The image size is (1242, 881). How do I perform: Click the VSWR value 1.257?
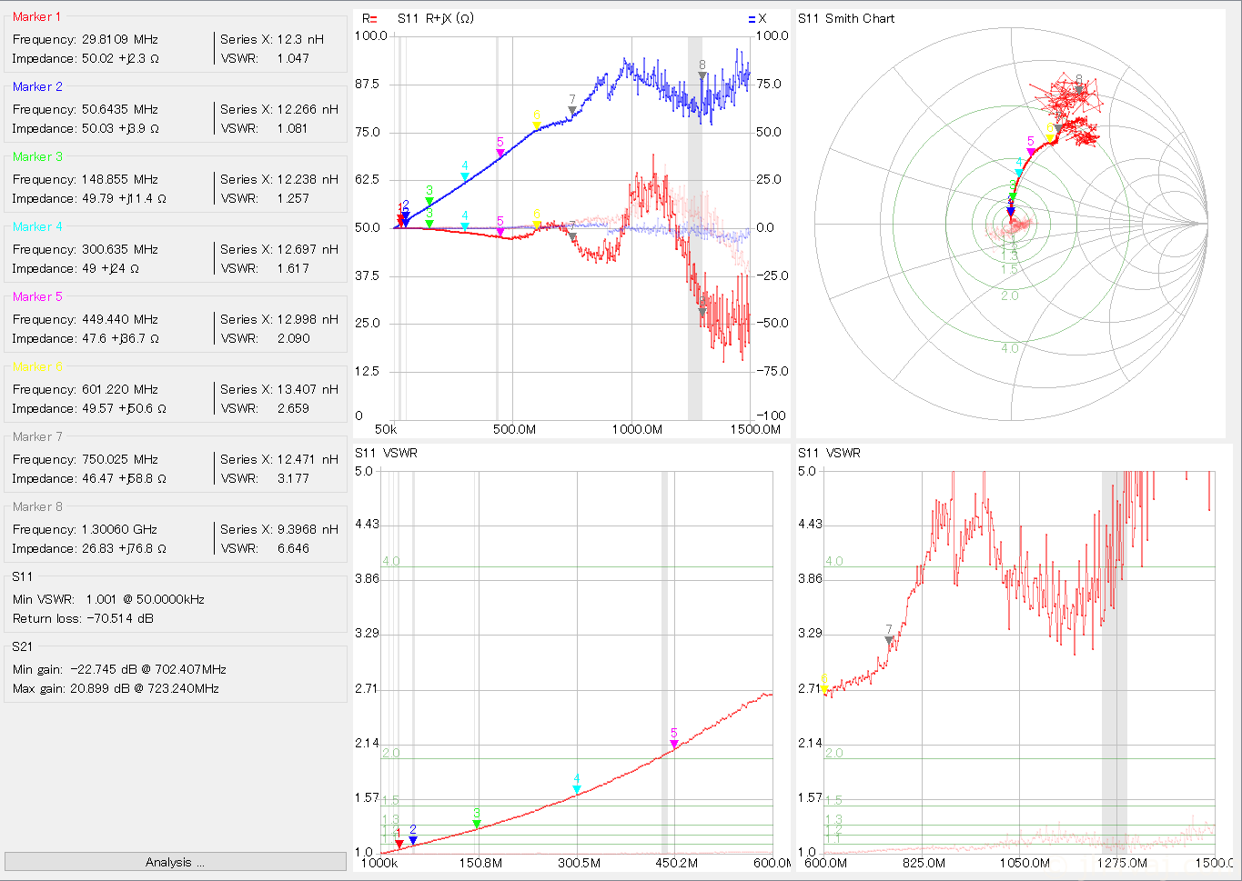(x=293, y=198)
